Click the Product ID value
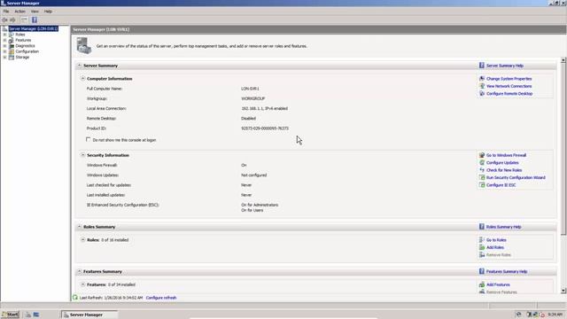 265,128
